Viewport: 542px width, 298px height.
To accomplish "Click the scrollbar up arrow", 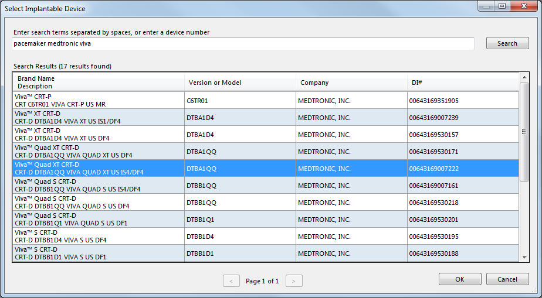I will click(524, 77).
